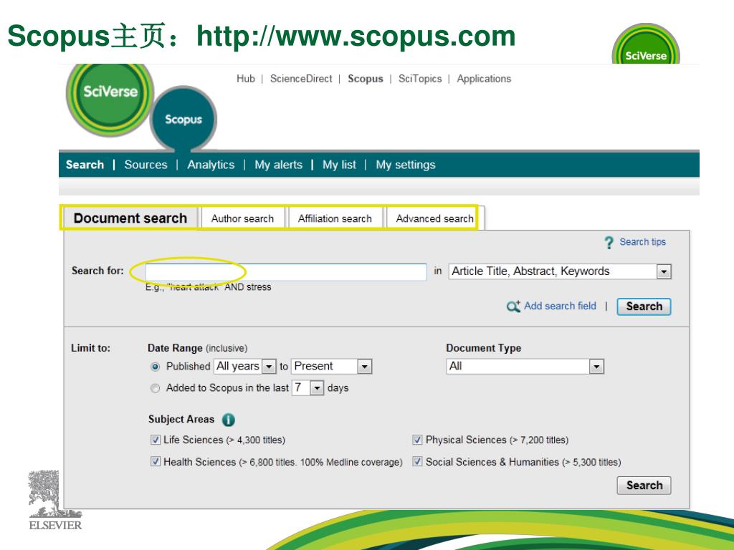Click the Applications link at top

click(x=484, y=79)
